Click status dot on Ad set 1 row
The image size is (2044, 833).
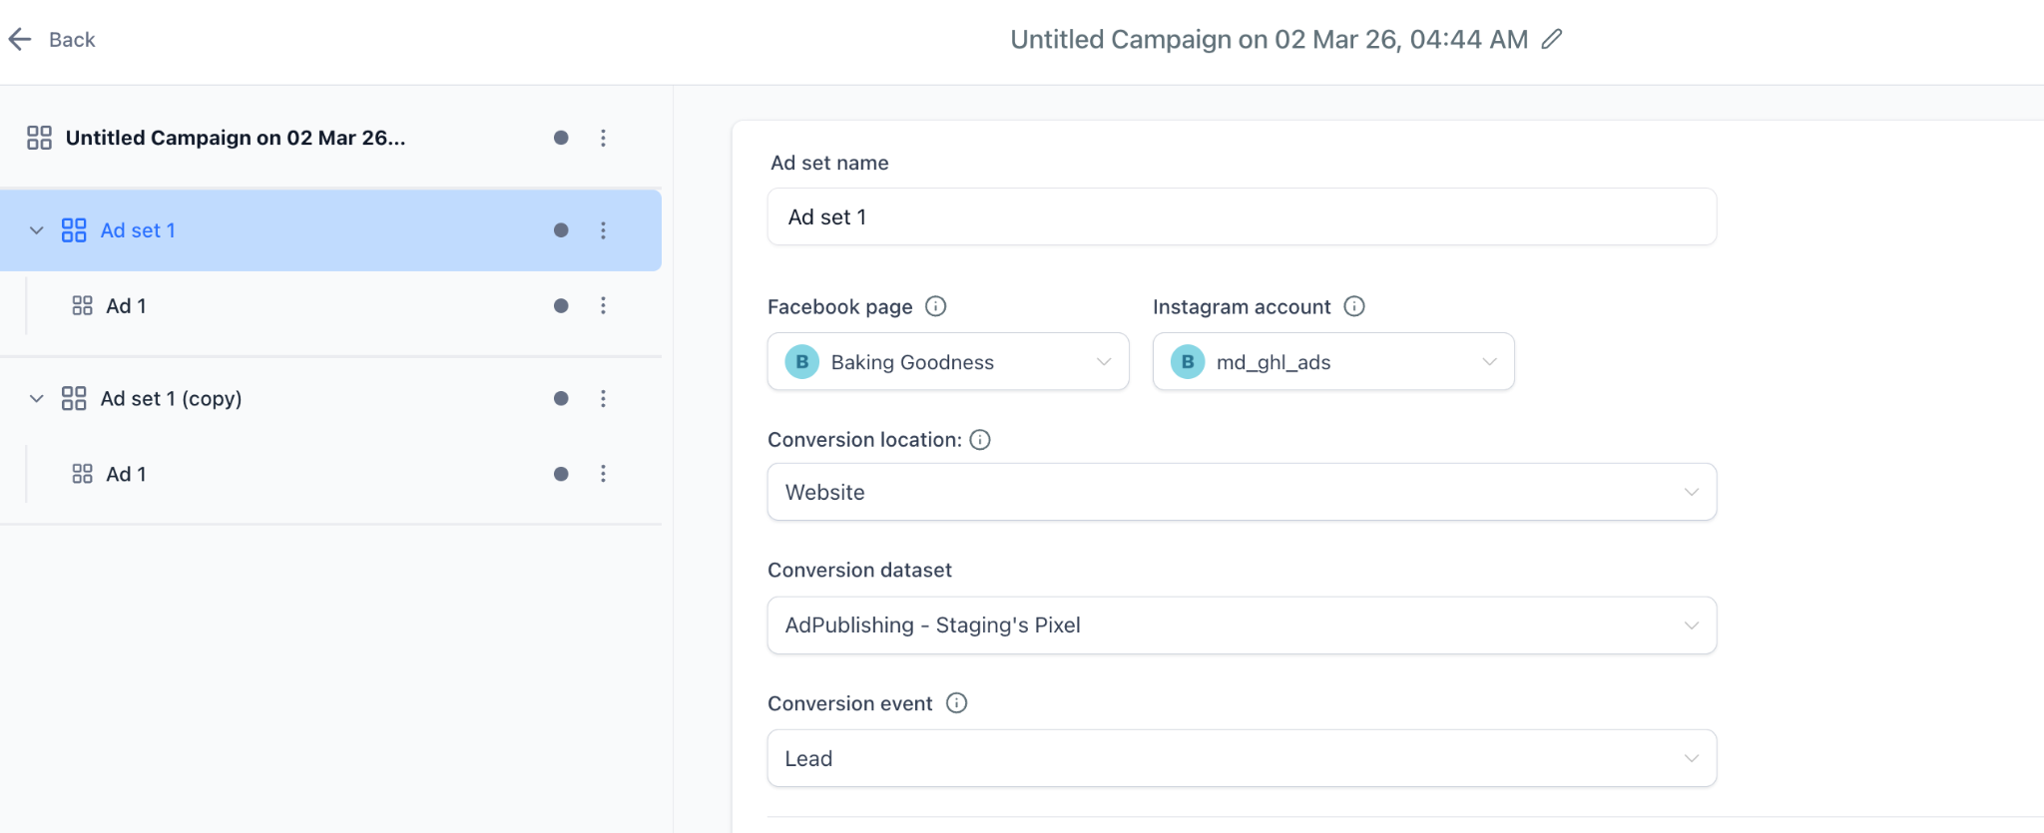tap(561, 230)
